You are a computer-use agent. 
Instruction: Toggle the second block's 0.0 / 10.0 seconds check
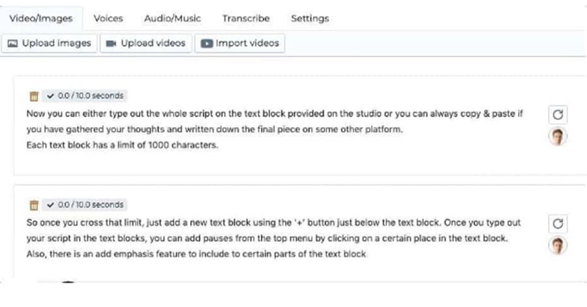click(50, 205)
